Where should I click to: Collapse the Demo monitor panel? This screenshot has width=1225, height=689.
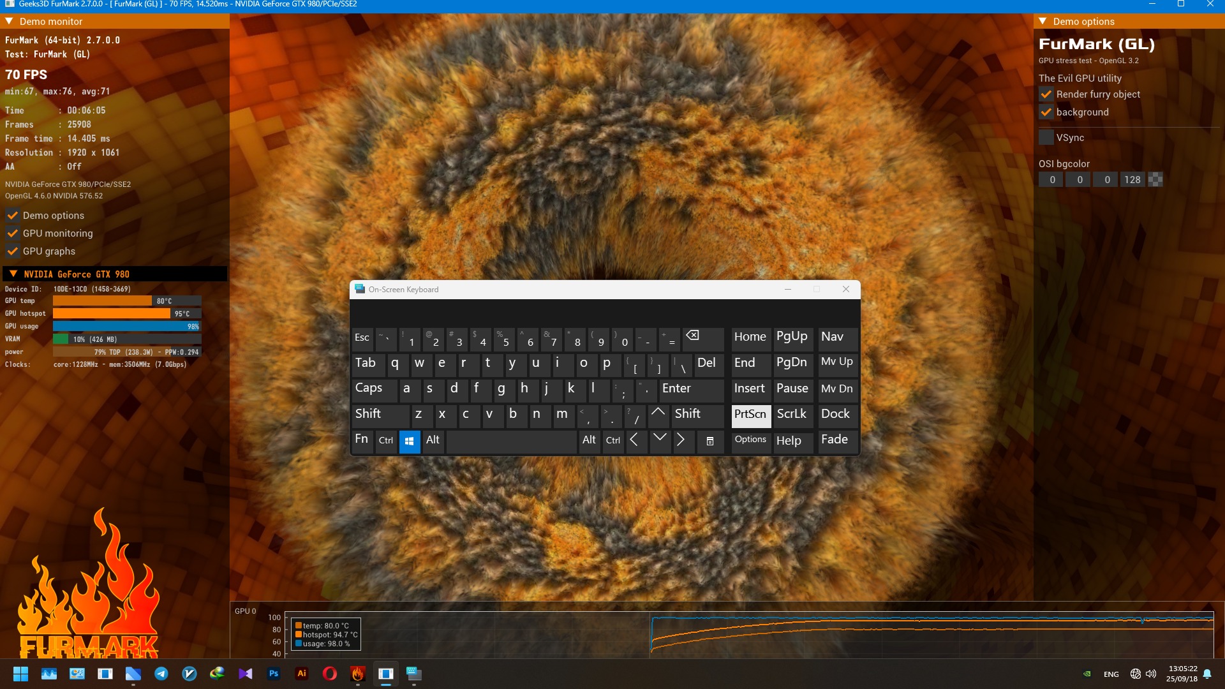9,21
